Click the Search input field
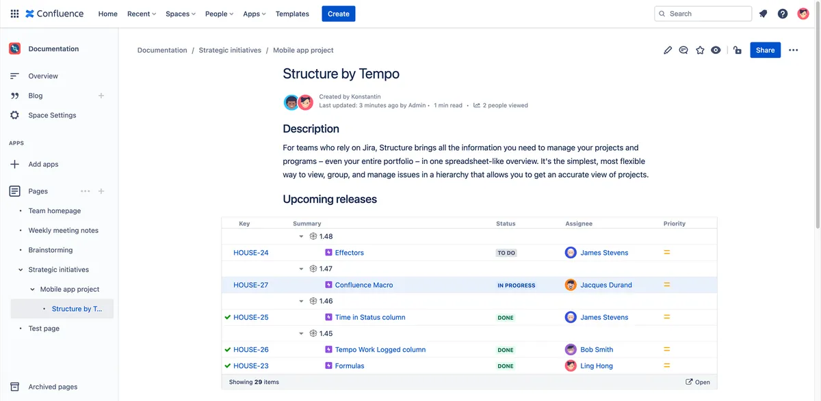 click(703, 14)
